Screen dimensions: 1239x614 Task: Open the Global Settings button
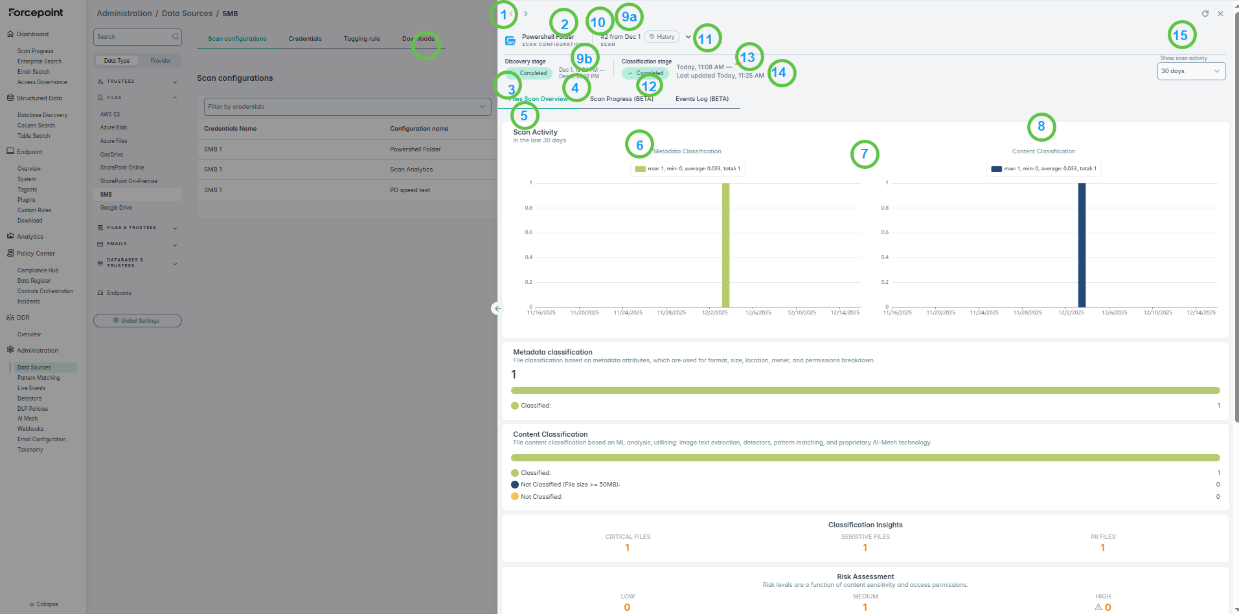click(137, 321)
